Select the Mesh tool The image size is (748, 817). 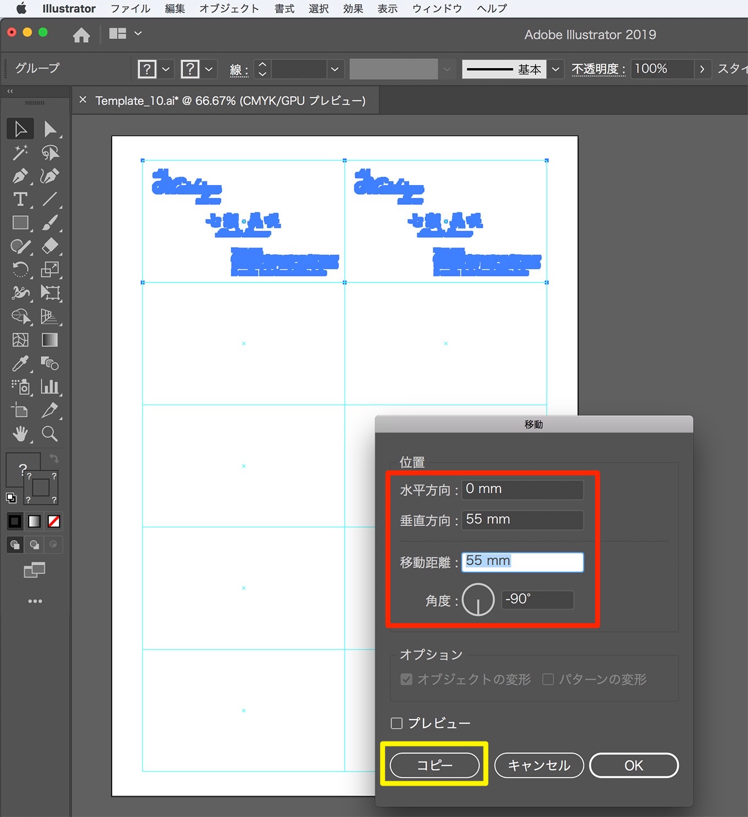pos(20,340)
